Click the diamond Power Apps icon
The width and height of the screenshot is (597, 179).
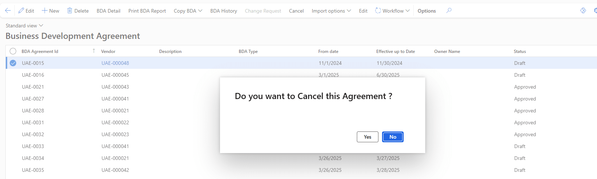pyautogui.click(x=583, y=10)
